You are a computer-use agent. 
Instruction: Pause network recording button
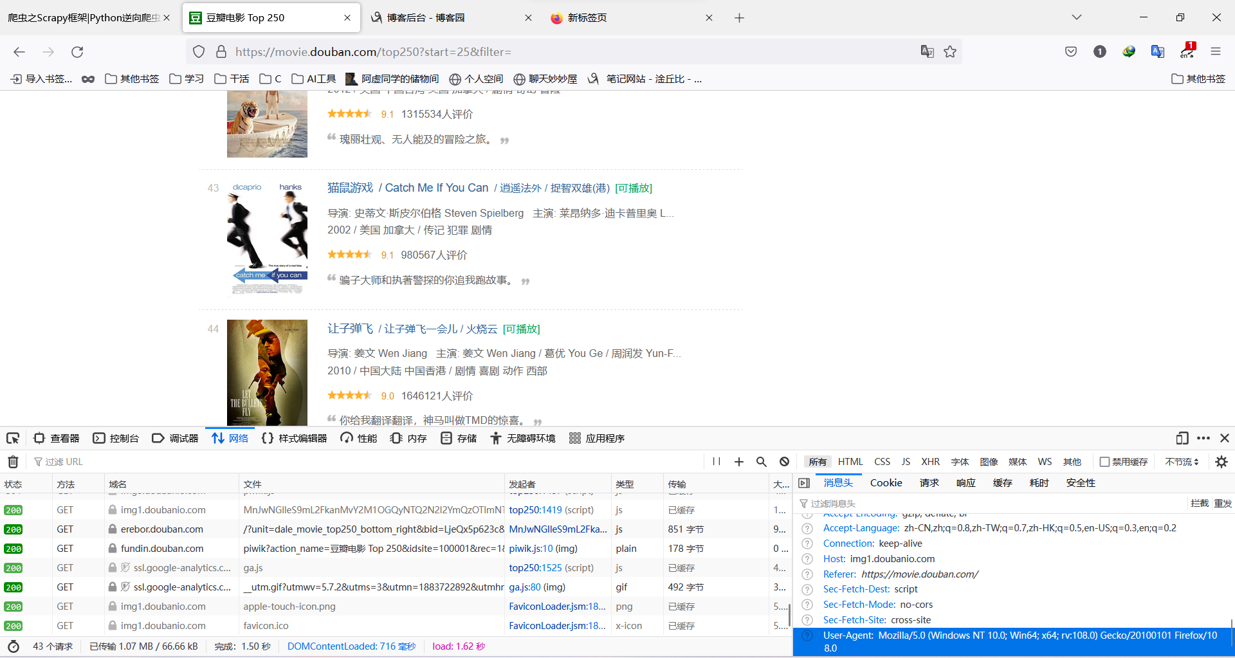click(717, 462)
